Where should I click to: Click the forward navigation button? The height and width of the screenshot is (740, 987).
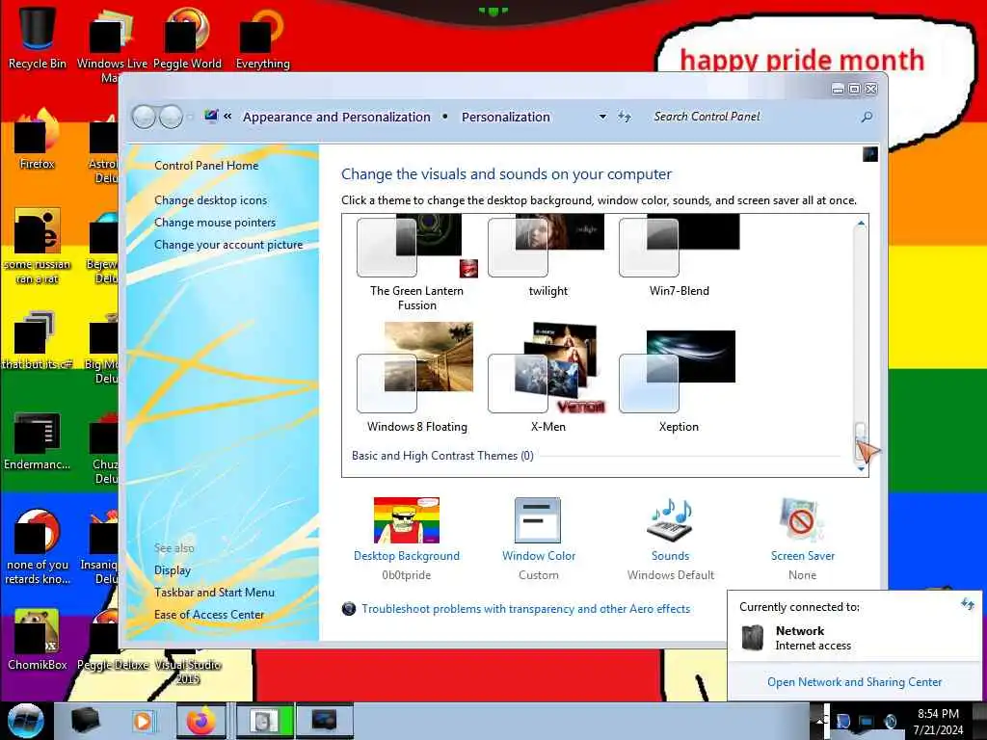pos(171,117)
